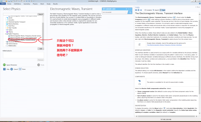Expand the Fluid Flow tree node
The width and height of the screenshot is (201, 122).
(x=5, y=26)
